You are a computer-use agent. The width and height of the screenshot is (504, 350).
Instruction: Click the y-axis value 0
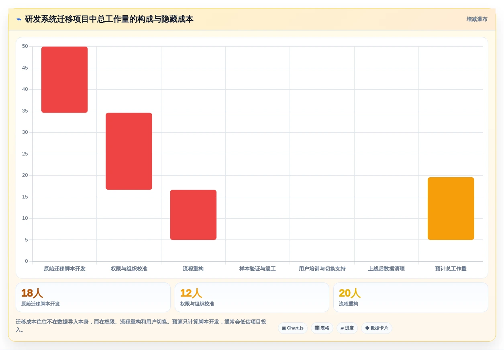click(27, 261)
